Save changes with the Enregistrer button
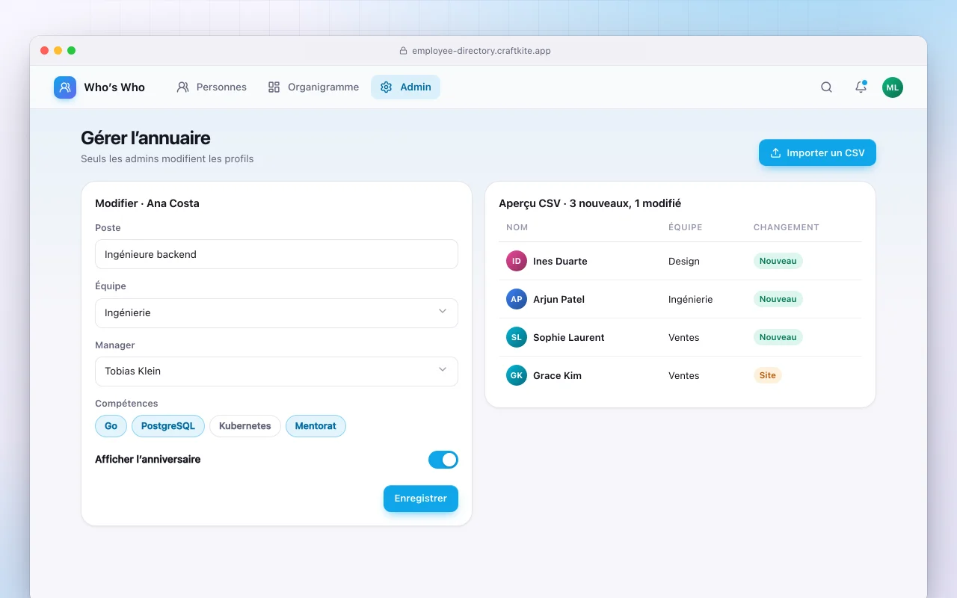 [421, 499]
